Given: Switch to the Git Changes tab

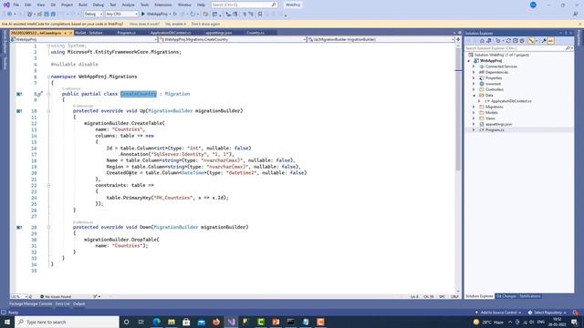Looking at the screenshot, I should tap(506, 296).
